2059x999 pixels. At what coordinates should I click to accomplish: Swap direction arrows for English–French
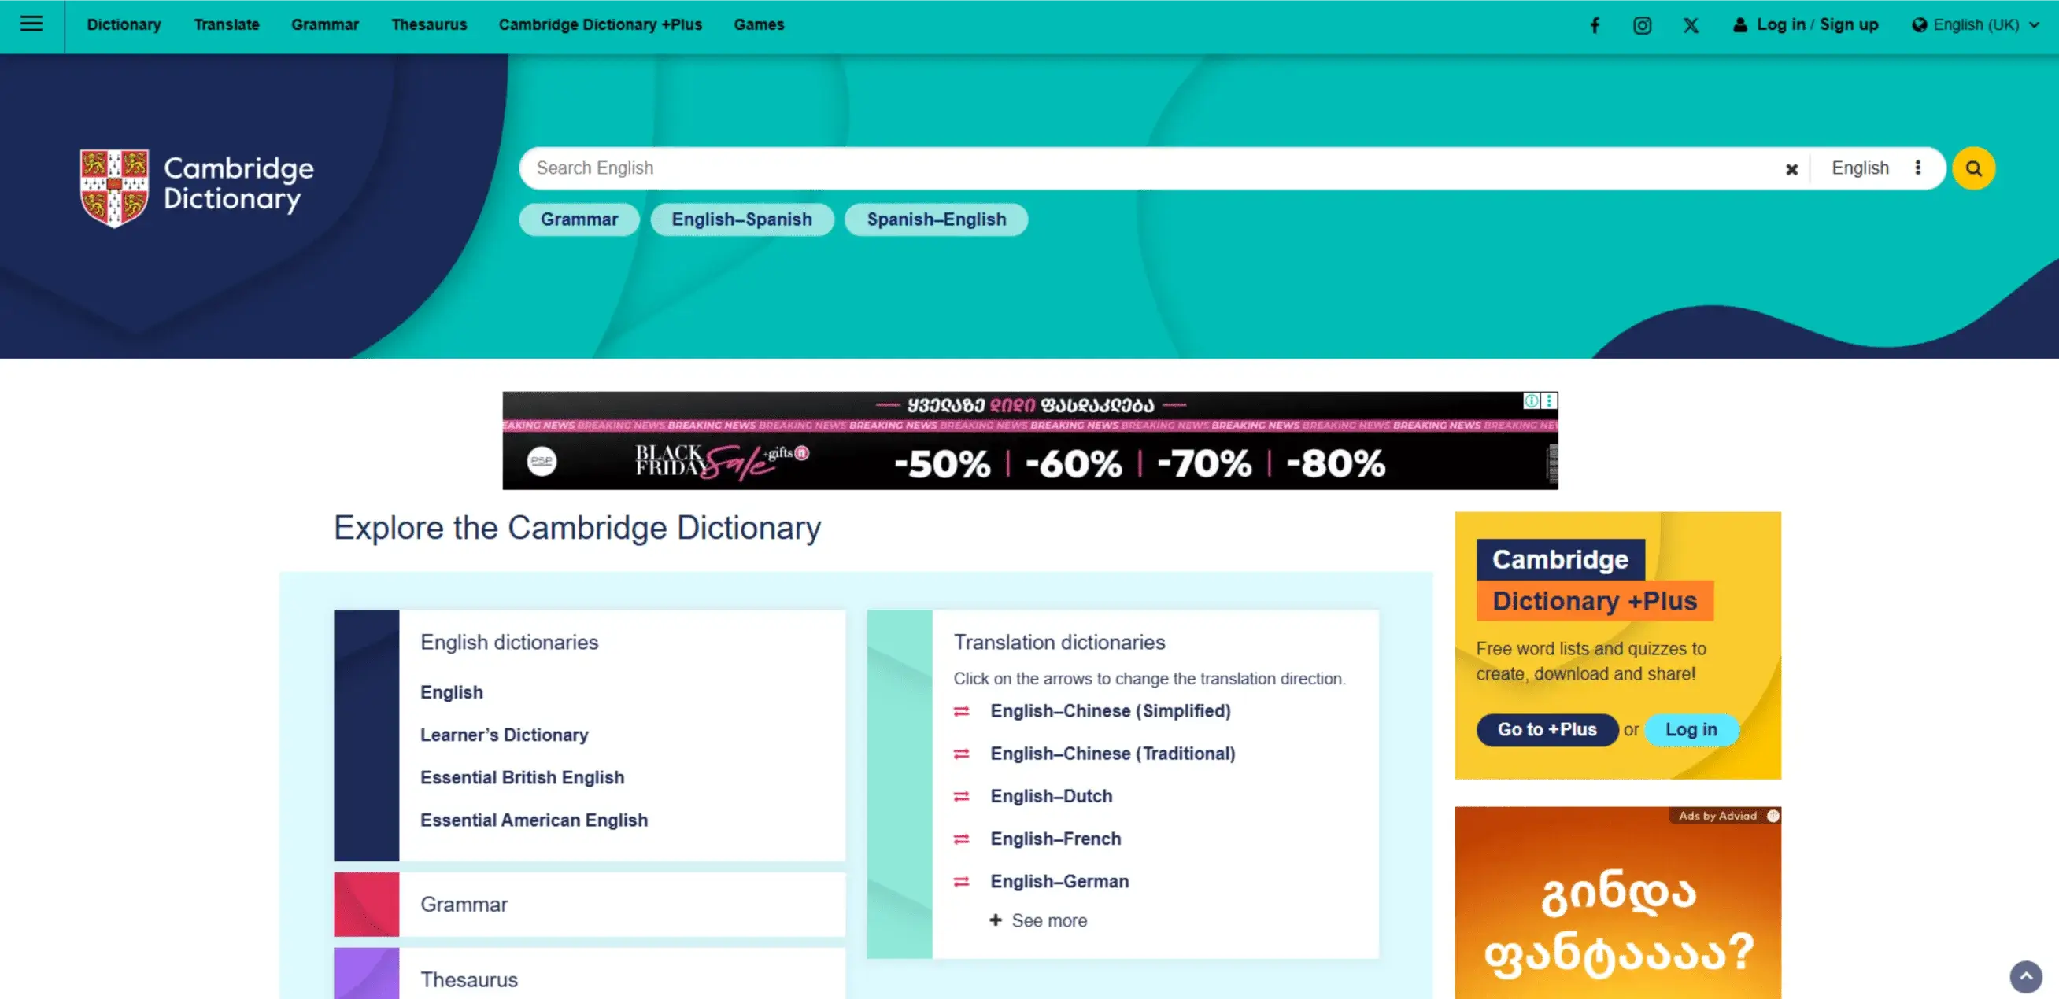coord(962,839)
